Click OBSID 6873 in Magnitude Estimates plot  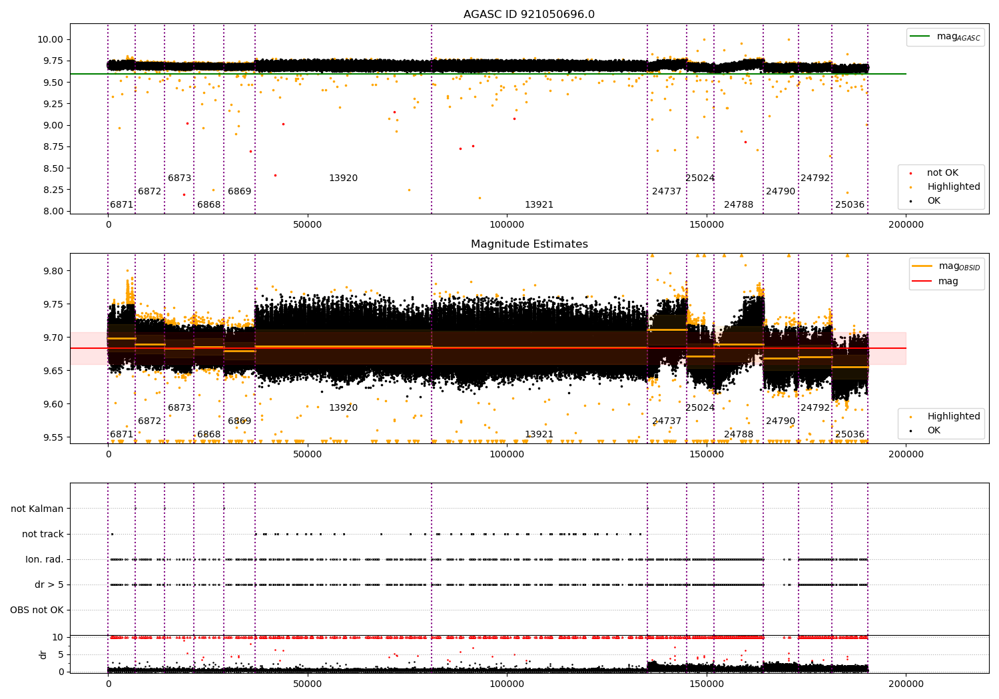(180, 408)
